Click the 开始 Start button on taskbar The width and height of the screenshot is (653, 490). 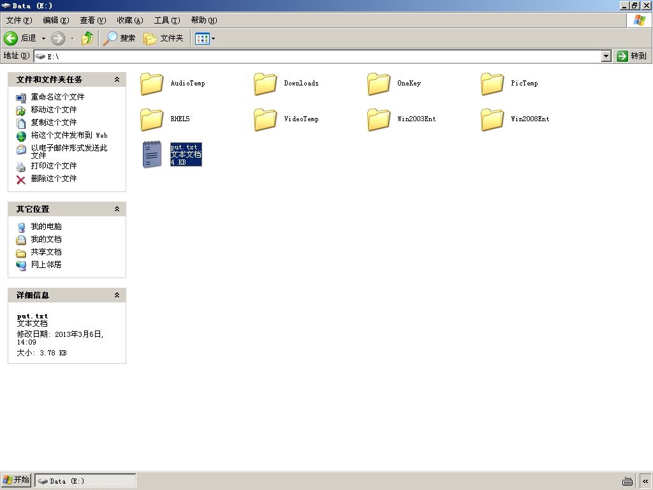tap(17, 480)
